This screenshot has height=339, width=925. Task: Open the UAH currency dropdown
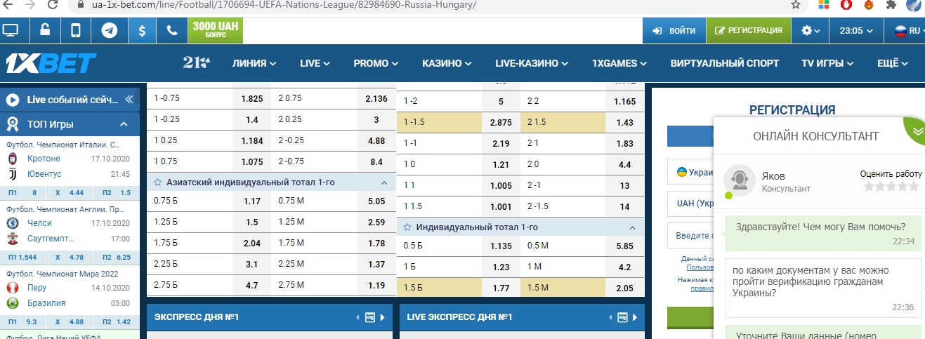click(690, 204)
